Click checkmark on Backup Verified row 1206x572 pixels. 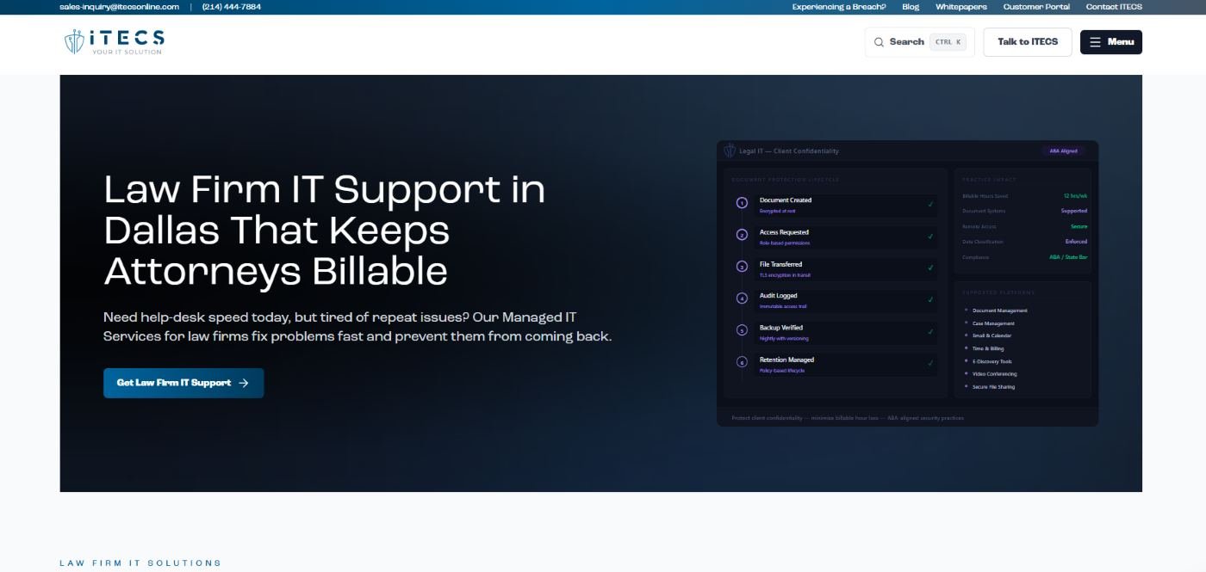pos(930,331)
